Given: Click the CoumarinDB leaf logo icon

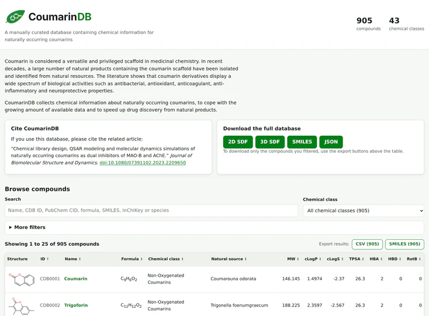Looking at the screenshot, I should click(15, 17).
